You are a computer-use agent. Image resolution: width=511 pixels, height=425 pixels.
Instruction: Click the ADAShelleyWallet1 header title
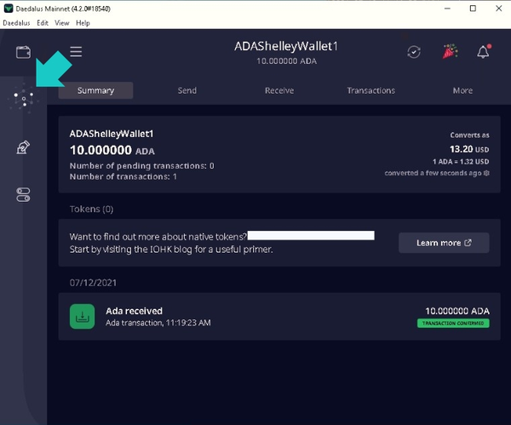[x=286, y=46]
